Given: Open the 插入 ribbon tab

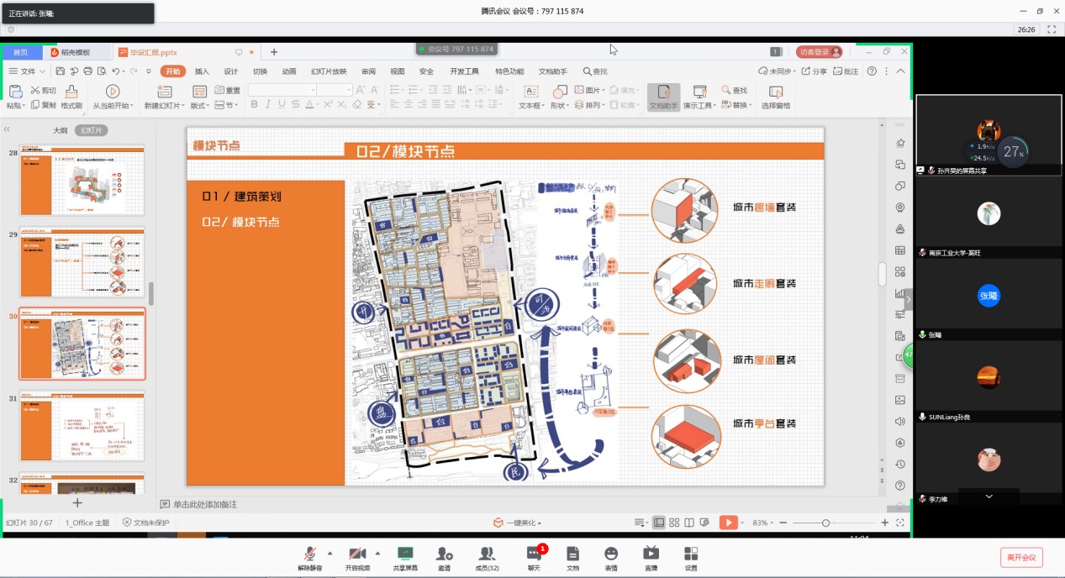Looking at the screenshot, I should [202, 71].
